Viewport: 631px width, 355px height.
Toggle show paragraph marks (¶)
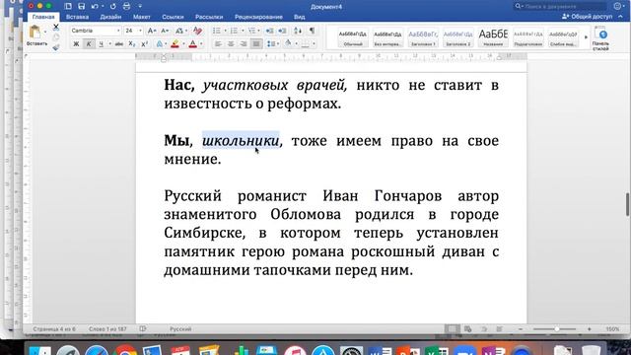click(x=312, y=31)
